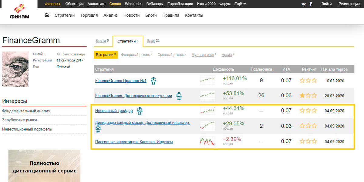The height and width of the screenshot is (182, 364).
Task: Click the Регистрация link
Action: pos(349,4)
